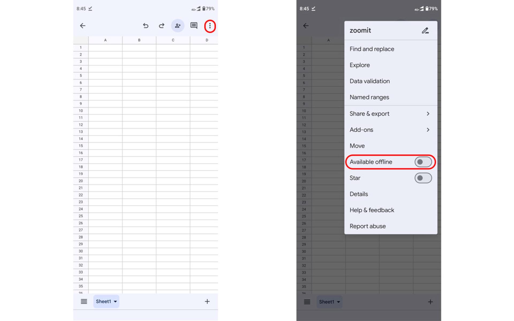Image resolution: width=514 pixels, height=321 pixels.
Task: Select column B header
Action: tap(139, 40)
